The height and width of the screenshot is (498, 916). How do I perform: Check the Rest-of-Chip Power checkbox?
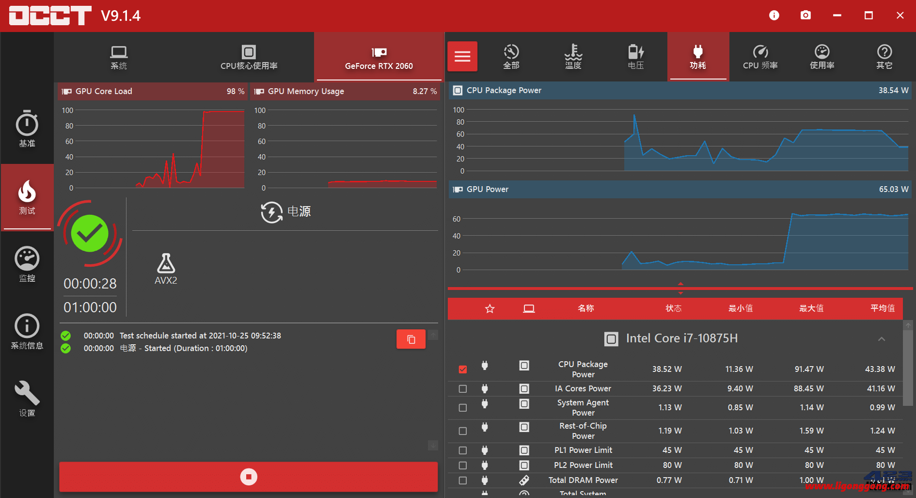pos(463,431)
